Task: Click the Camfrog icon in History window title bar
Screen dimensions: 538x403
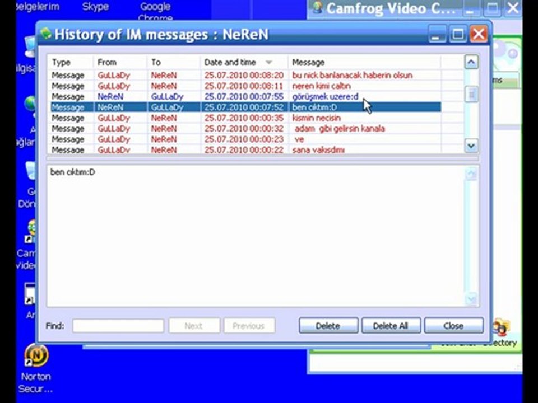Action: click(45, 34)
